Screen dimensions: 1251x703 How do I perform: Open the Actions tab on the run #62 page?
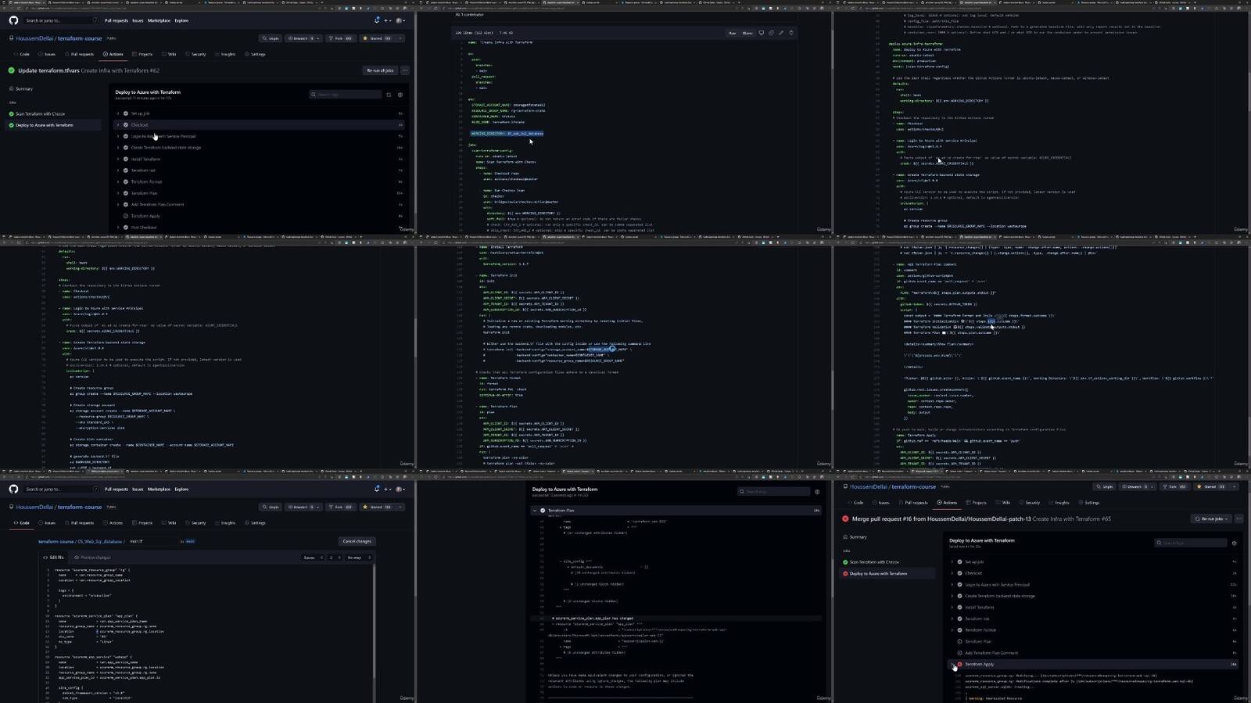click(x=113, y=54)
